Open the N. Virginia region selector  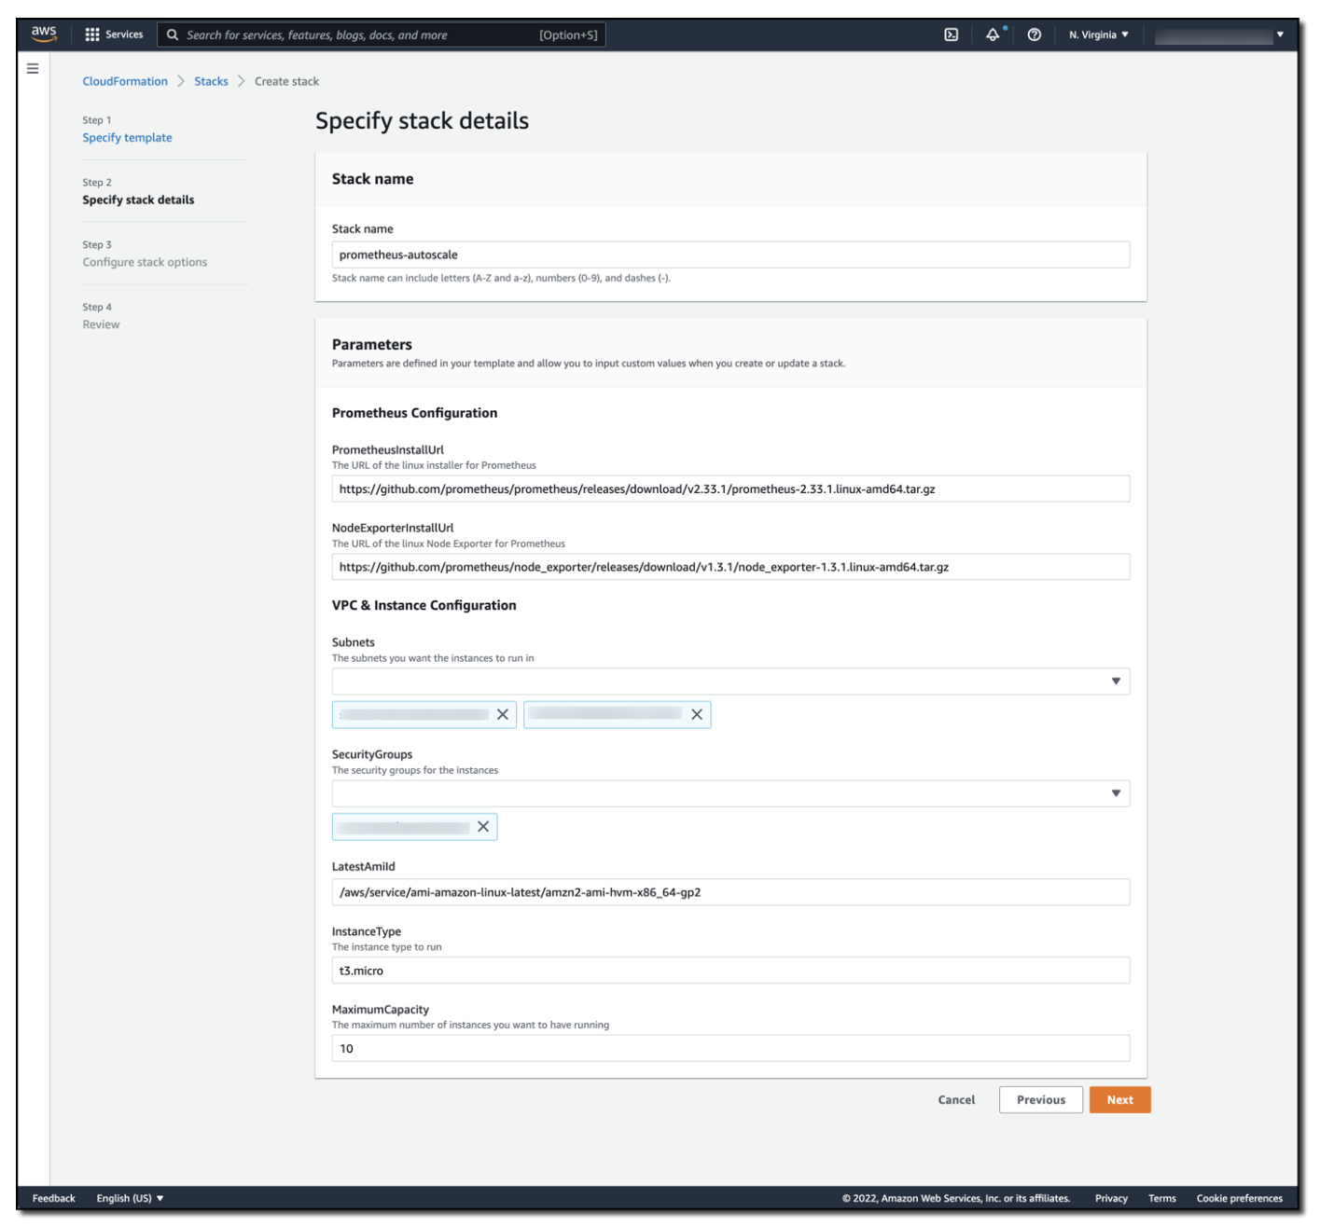point(1098,34)
